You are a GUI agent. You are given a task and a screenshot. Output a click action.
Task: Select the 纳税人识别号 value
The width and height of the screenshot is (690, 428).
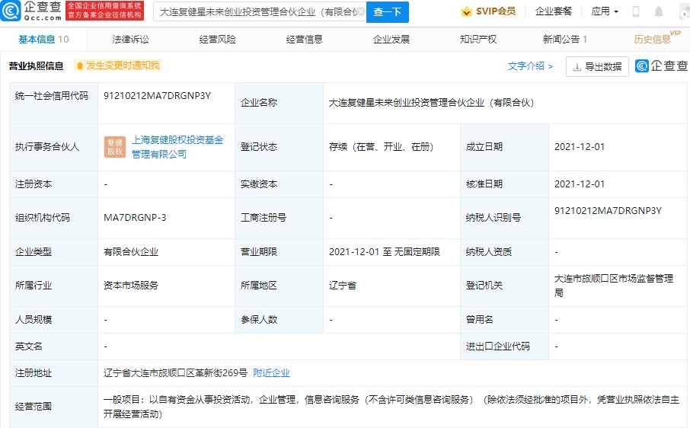point(608,211)
